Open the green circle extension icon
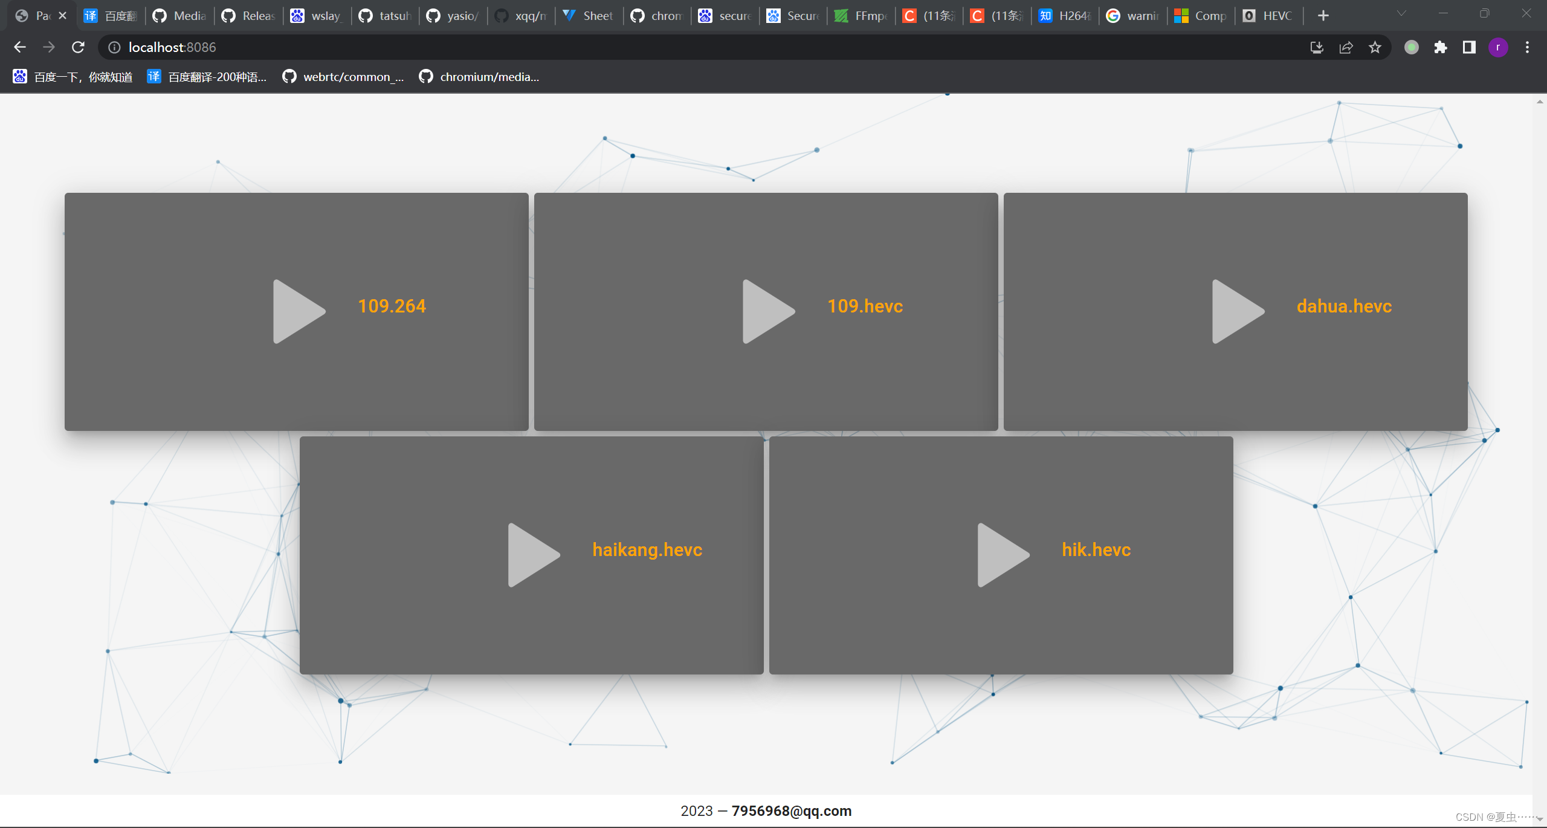 tap(1411, 47)
